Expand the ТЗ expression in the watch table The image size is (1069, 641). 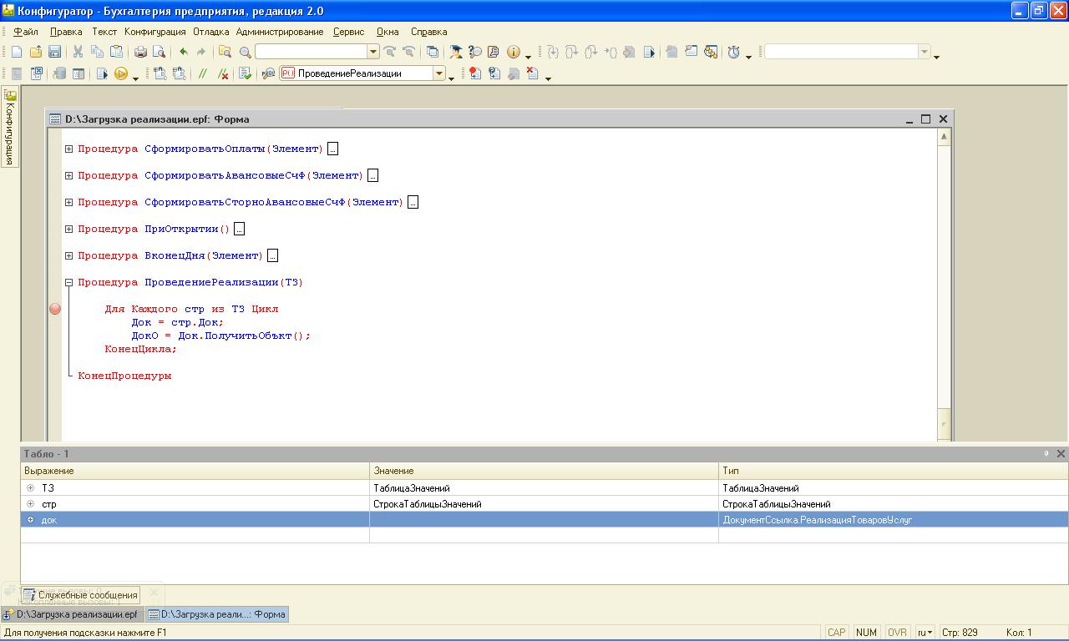click(31, 488)
